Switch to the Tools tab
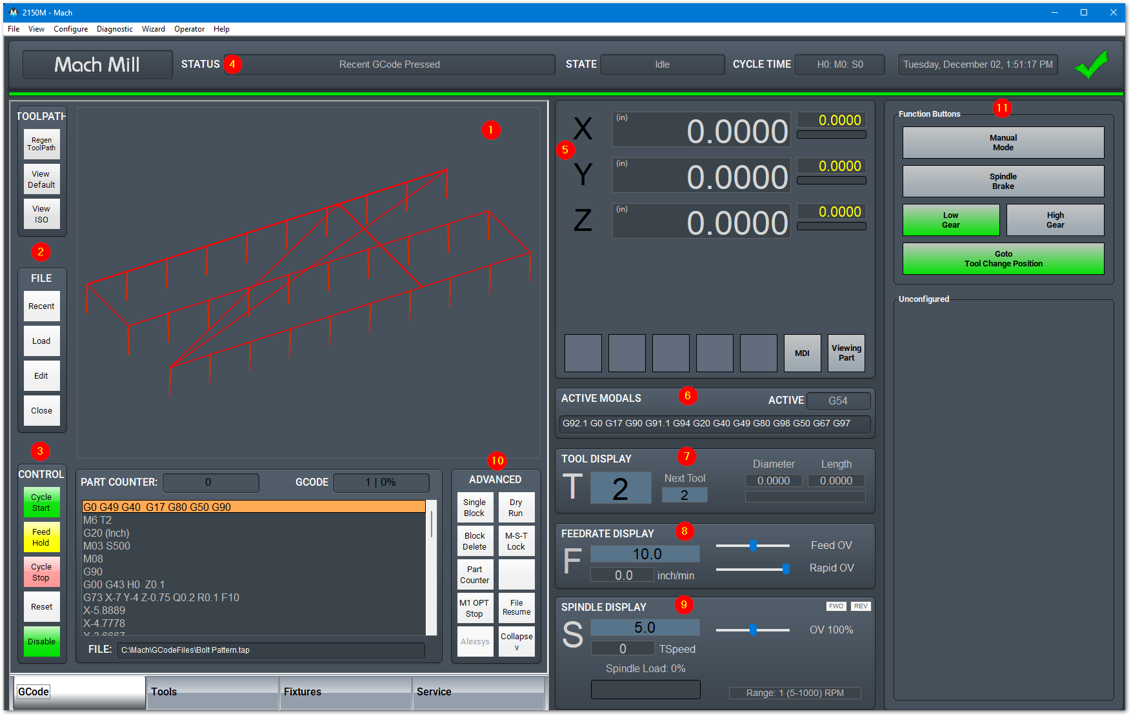The width and height of the screenshot is (1131, 716). click(212, 692)
